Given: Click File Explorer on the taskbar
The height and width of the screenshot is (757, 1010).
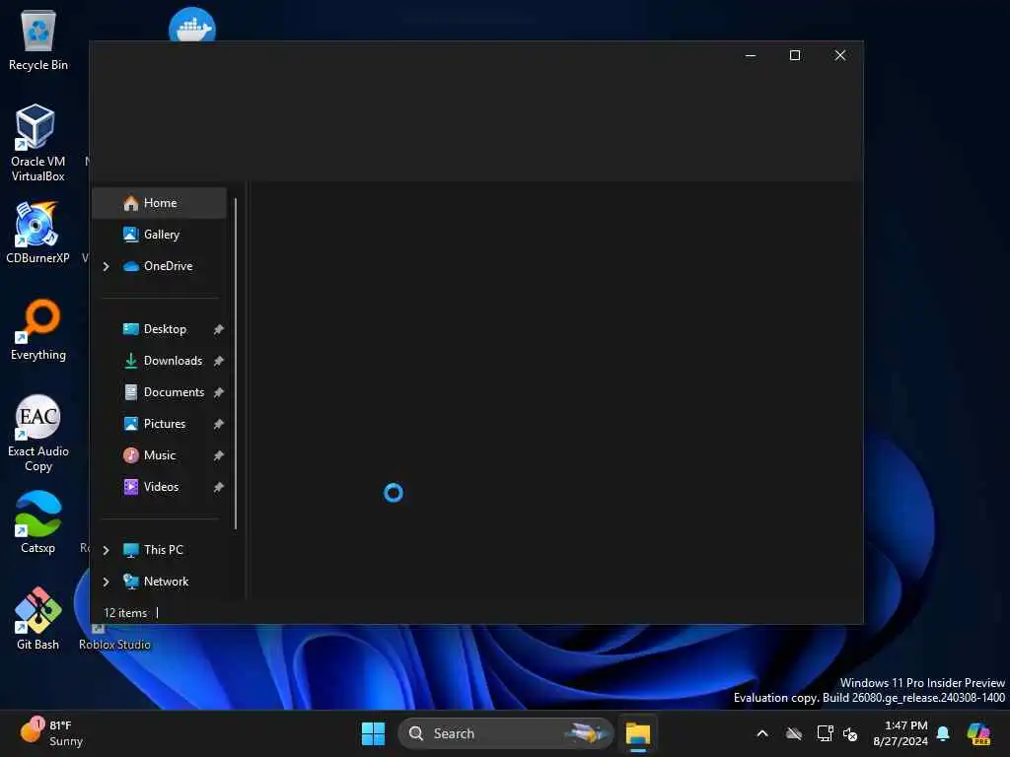Looking at the screenshot, I should [x=638, y=733].
